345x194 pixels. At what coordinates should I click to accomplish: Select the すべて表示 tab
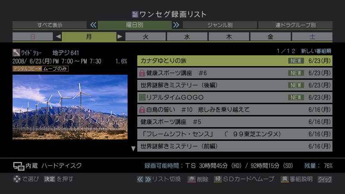[50, 25]
